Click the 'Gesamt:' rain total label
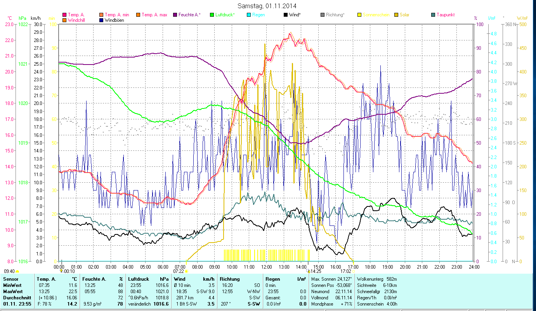 [x=274, y=298]
